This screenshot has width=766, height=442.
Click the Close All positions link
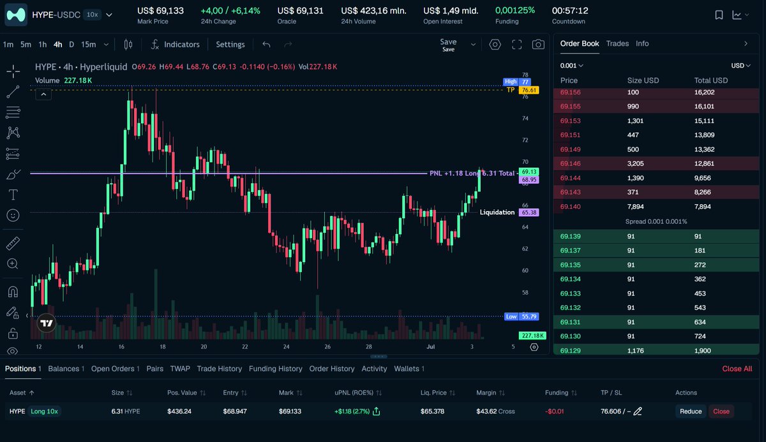pos(737,369)
